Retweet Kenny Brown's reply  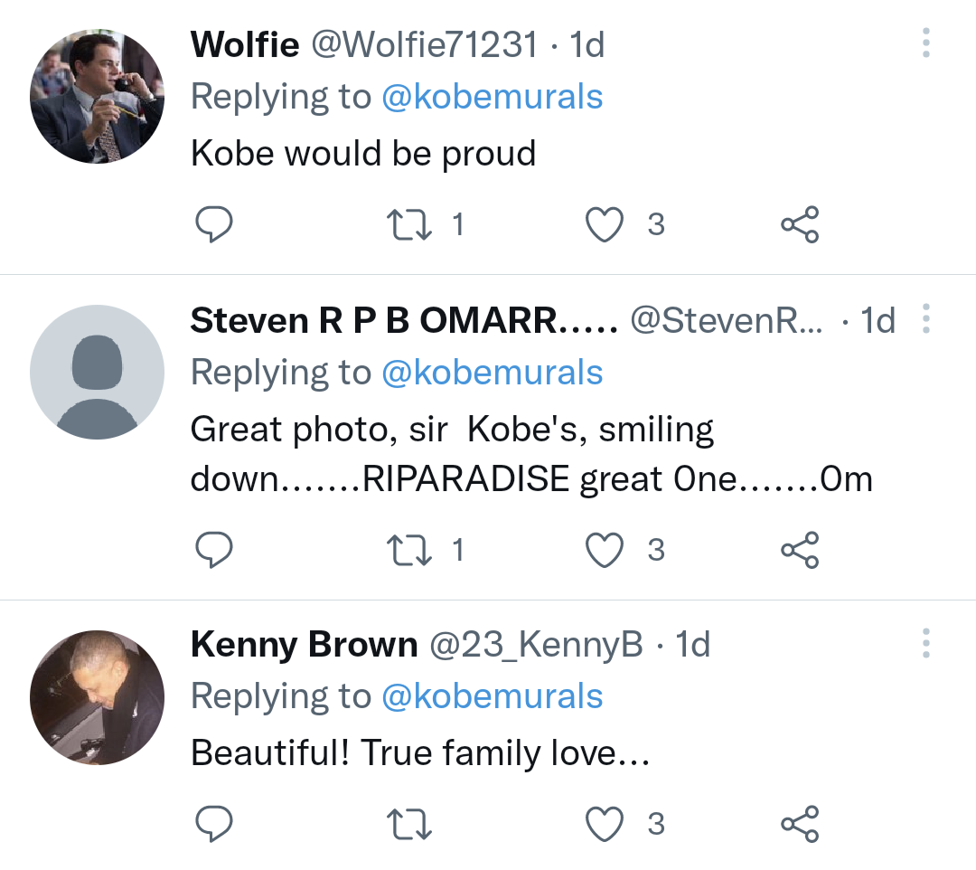pyautogui.click(x=409, y=823)
